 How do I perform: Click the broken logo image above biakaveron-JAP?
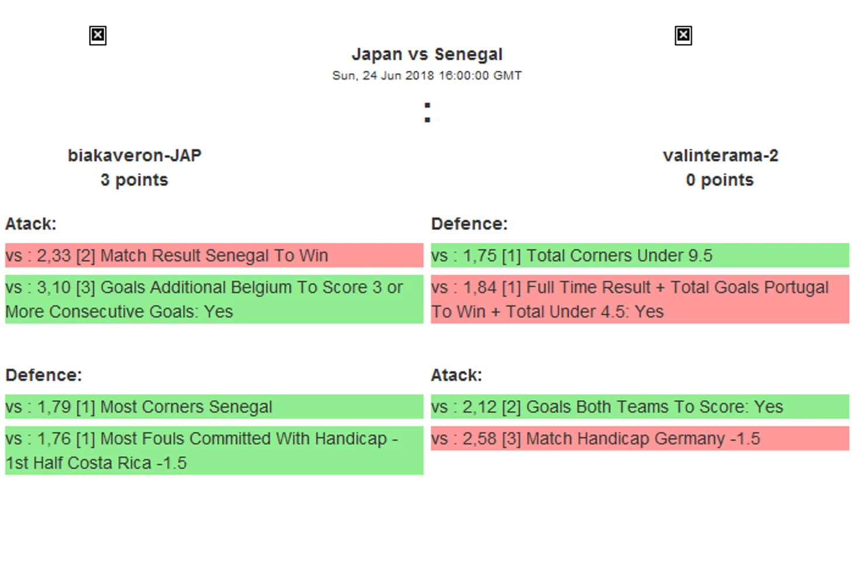[98, 36]
